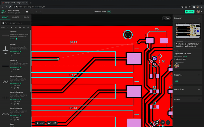Image resolution: width=204 pixels, height=127 pixels.
Task: Star the Pre-Amp 1 project
Action: pos(27,12)
